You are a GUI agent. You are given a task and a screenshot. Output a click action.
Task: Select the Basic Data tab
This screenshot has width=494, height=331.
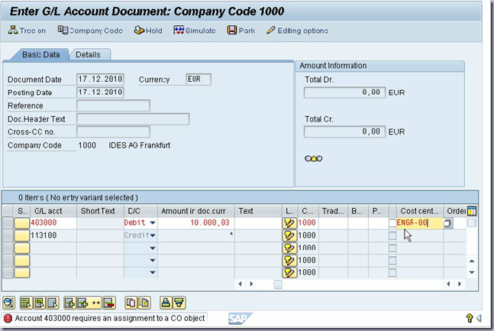(x=37, y=54)
